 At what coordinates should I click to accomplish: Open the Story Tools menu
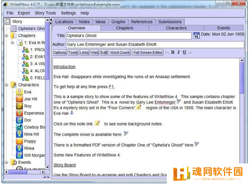[45, 13]
